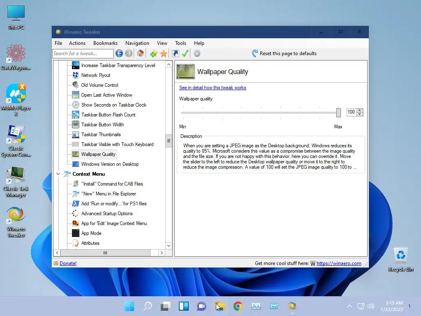This screenshot has width=421, height=316.
Task: Click the Show Seconds clock icon
Action: pos(76,105)
